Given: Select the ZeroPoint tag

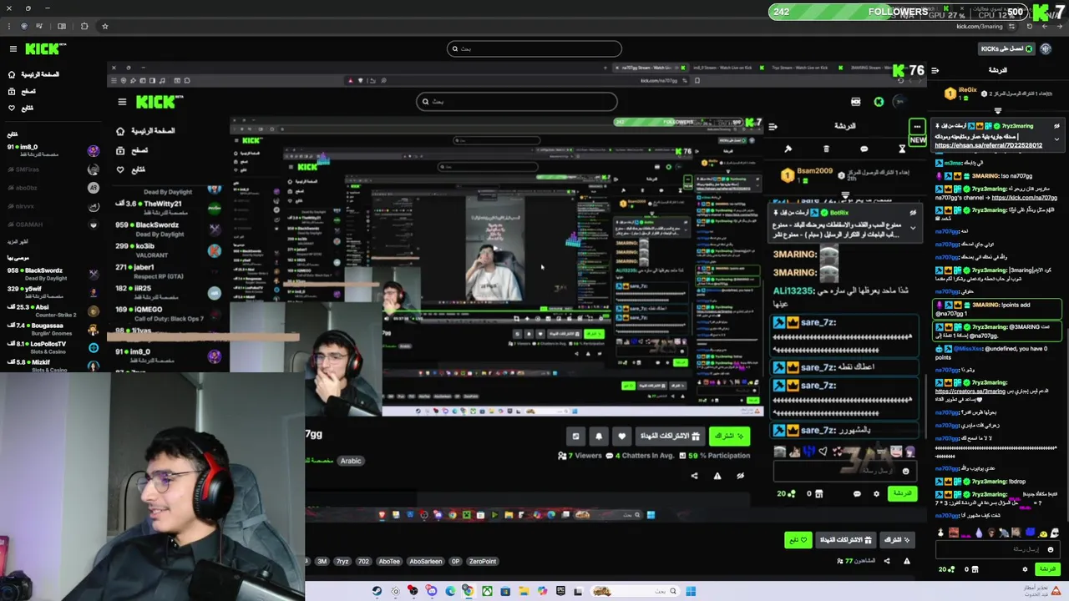Looking at the screenshot, I should (x=483, y=562).
